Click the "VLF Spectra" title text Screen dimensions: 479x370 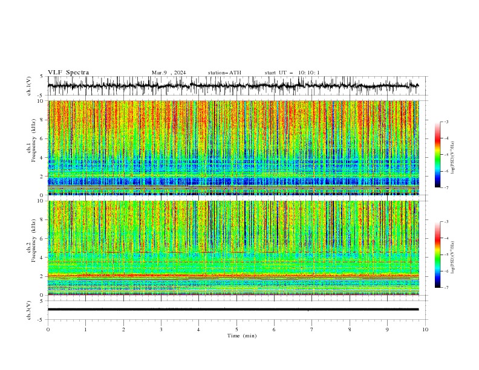click(x=68, y=73)
